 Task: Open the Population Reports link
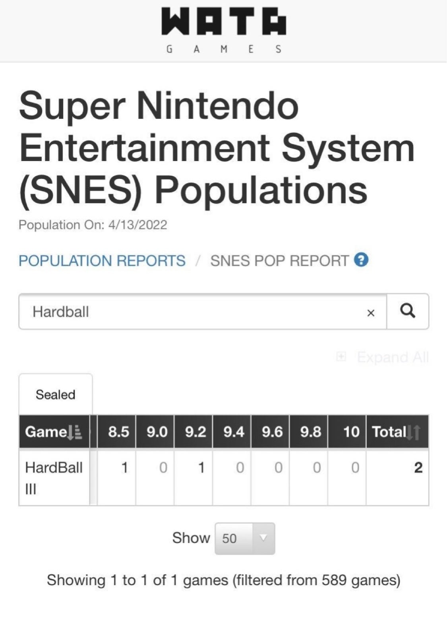tap(102, 261)
